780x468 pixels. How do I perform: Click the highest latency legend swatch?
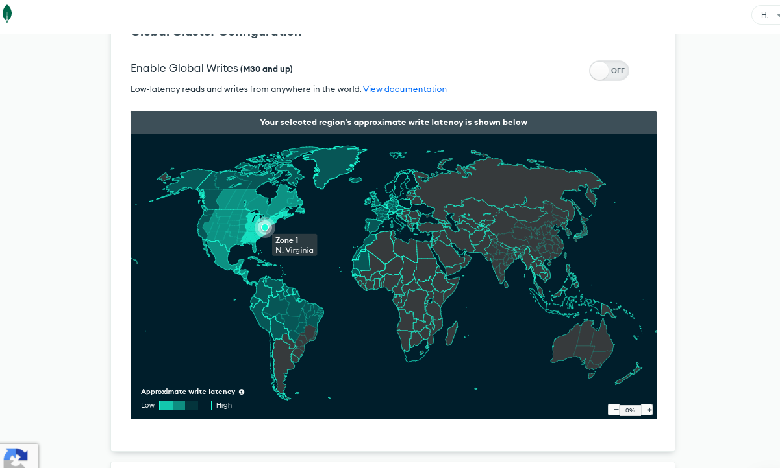(205, 405)
